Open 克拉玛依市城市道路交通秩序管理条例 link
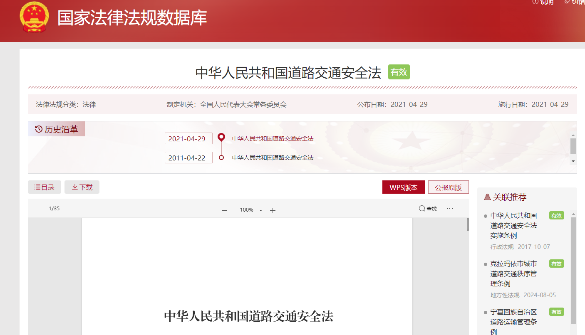The width and height of the screenshot is (585, 335). tap(513, 273)
